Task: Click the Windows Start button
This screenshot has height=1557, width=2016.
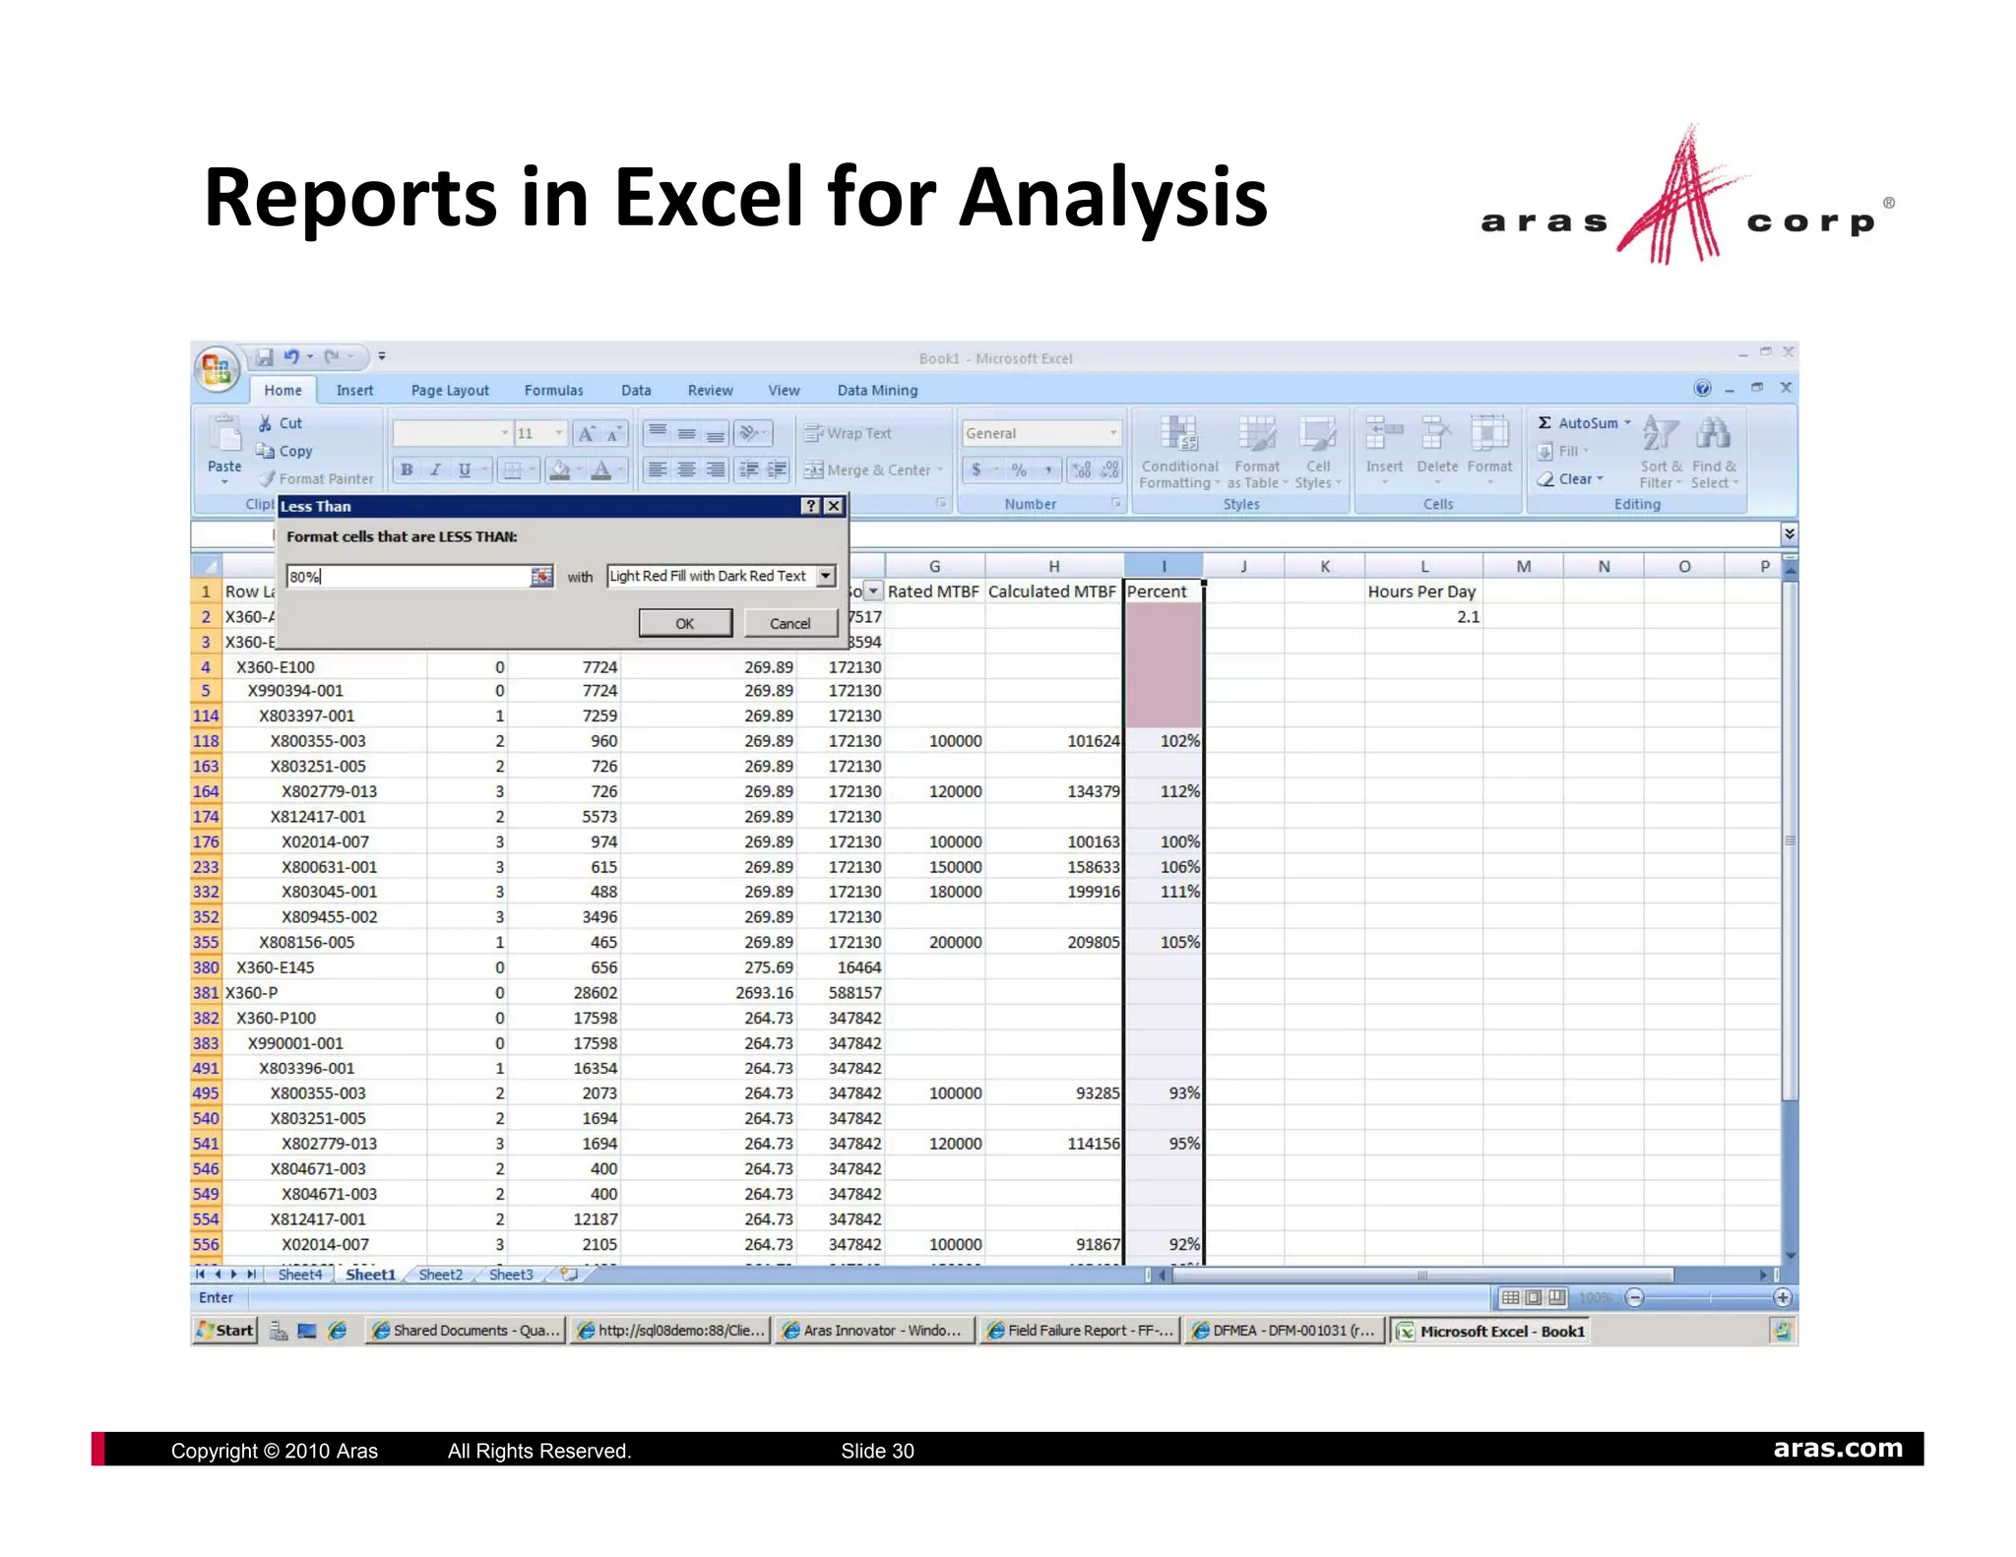Action: tap(226, 1331)
